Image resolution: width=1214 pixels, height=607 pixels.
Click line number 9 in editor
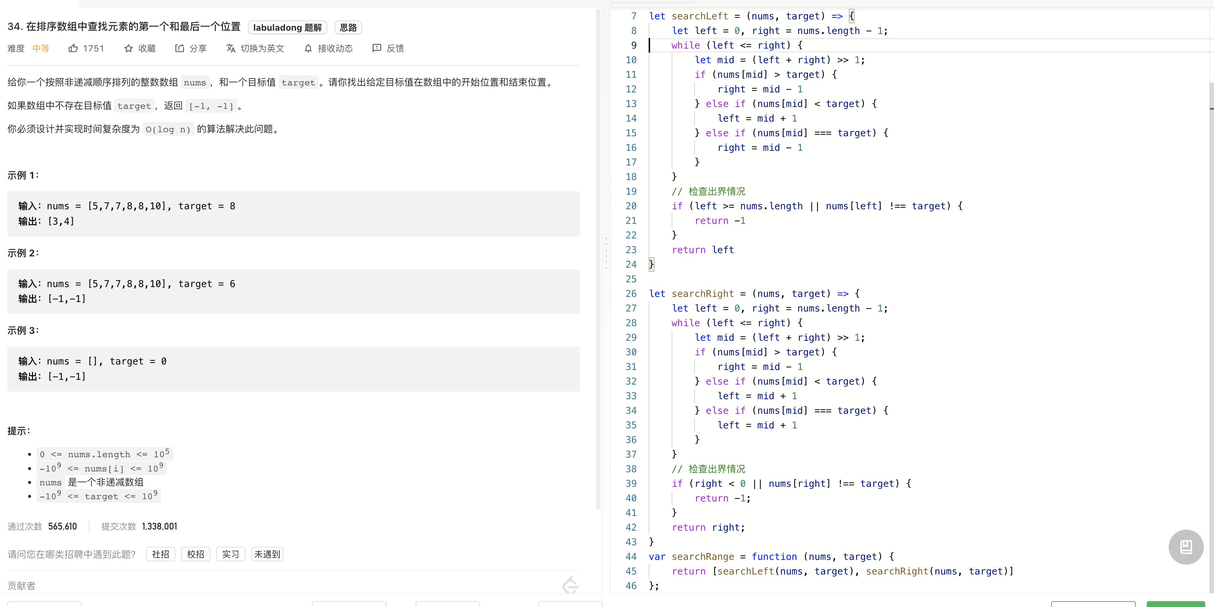634,45
